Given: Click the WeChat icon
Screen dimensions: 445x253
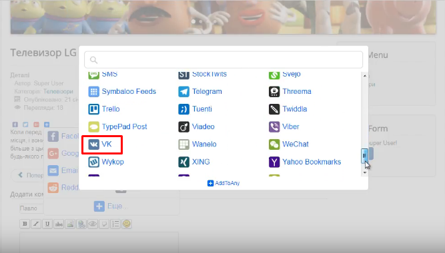Looking at the screenshot, I should pos(274,144).
